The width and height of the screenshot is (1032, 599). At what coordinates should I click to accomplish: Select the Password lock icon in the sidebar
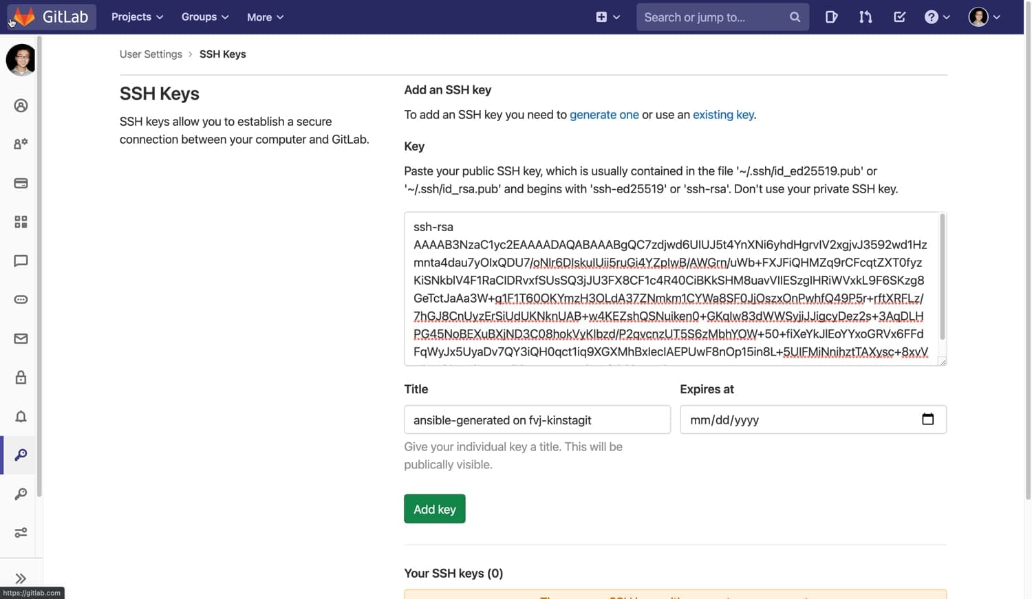(20, 377)
